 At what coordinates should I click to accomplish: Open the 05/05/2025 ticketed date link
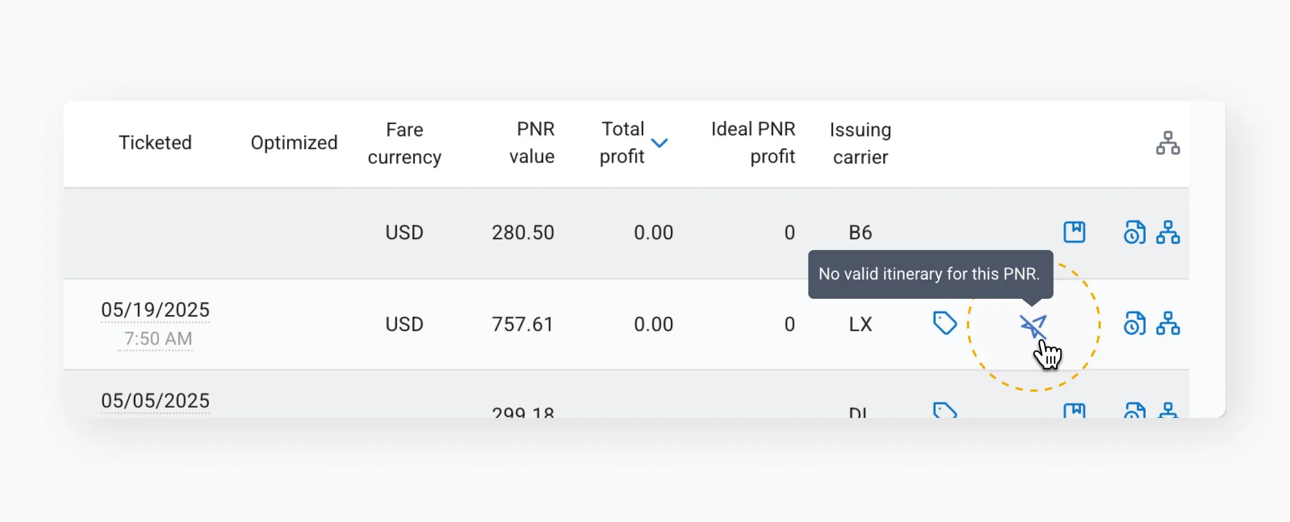[x=155, y=399]
